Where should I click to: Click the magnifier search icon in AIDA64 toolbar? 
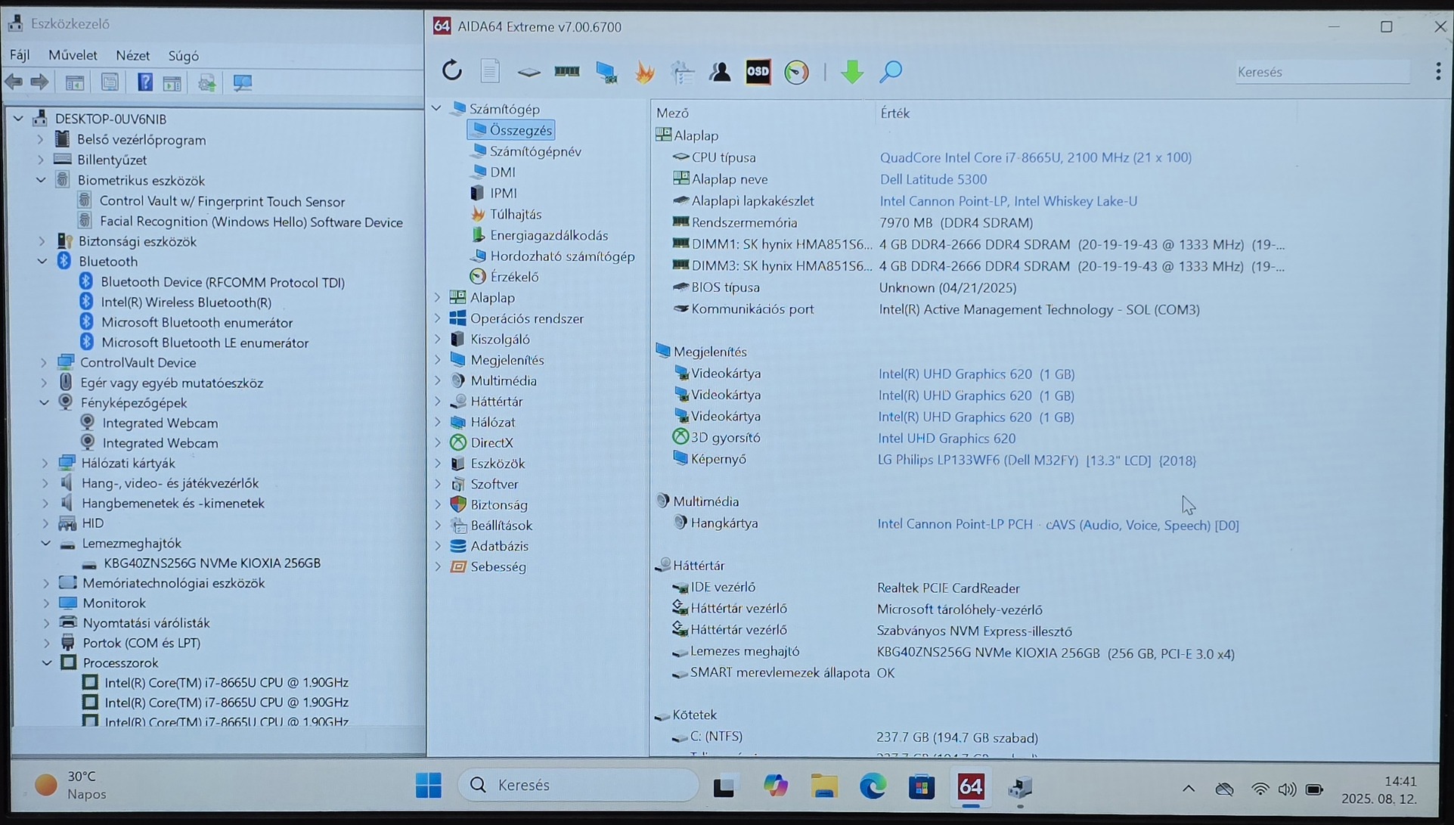coord(891,72)
